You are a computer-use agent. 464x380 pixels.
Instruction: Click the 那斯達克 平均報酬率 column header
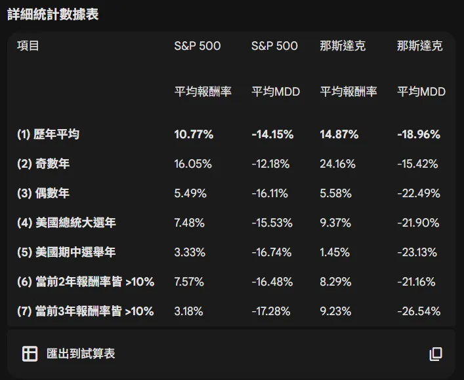click(348, 69)
